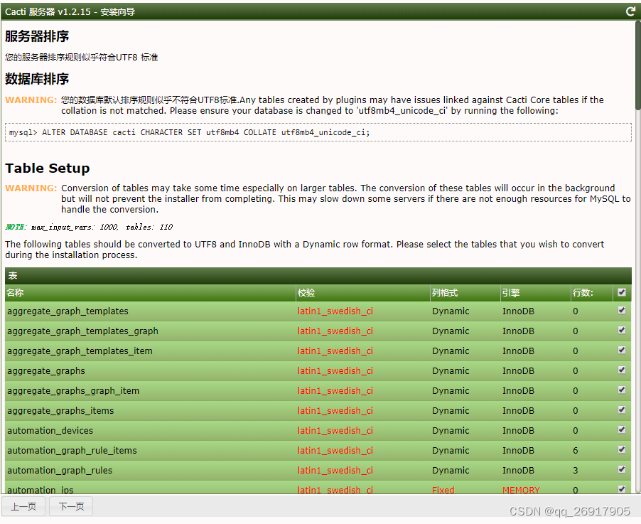The width and height of the screenshot is (641, 524).
Task: Click the red MEMORY engine value
Action: click(x=521, y=490)
